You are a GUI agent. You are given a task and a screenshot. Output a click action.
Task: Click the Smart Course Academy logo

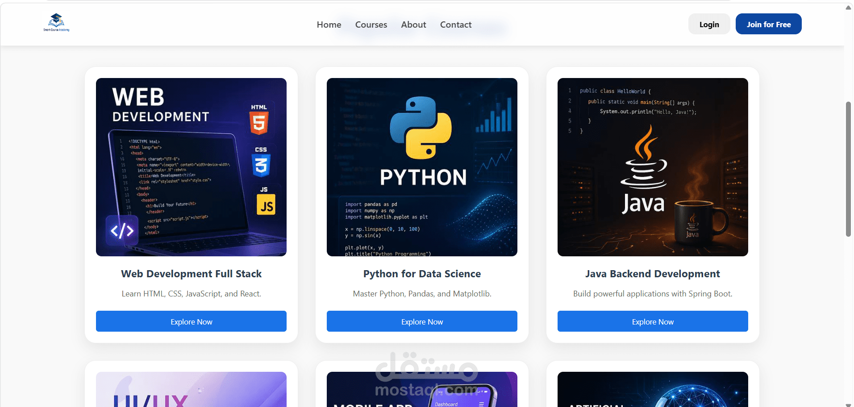(x=56, y=23)
